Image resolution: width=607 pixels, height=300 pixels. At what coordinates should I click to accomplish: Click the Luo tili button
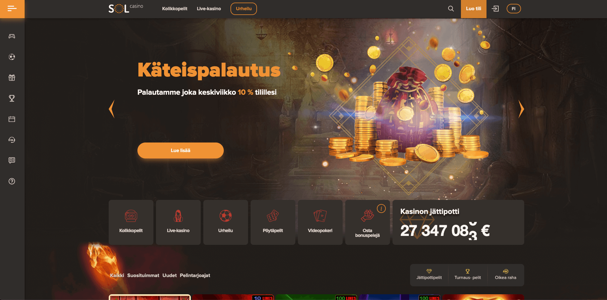click(x=474, y=9)
